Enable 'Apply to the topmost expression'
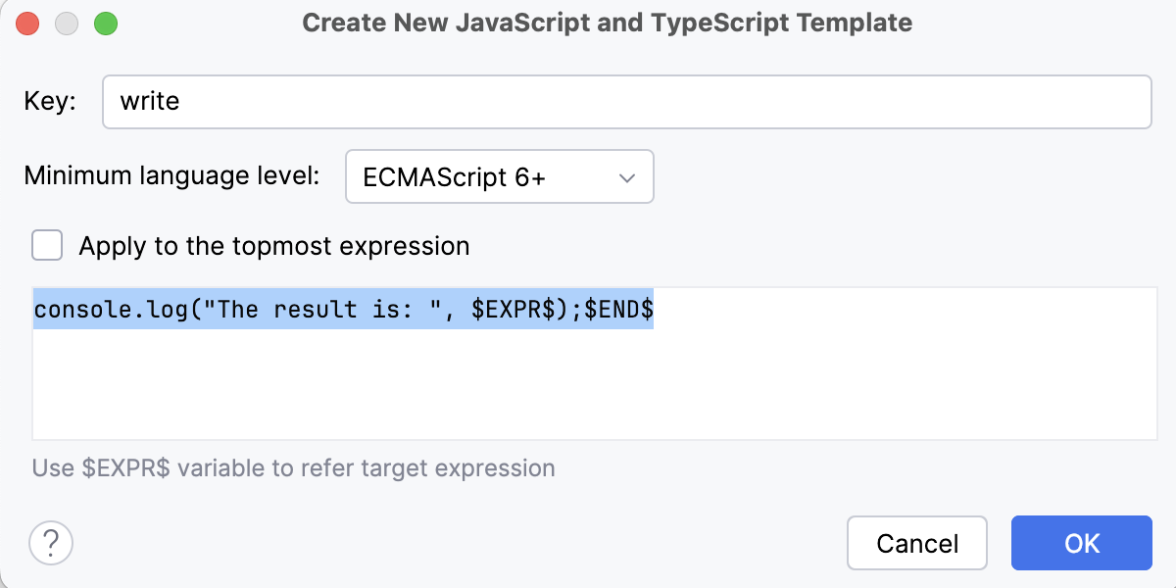This screenshot has height=588, width=1176. 47,246
